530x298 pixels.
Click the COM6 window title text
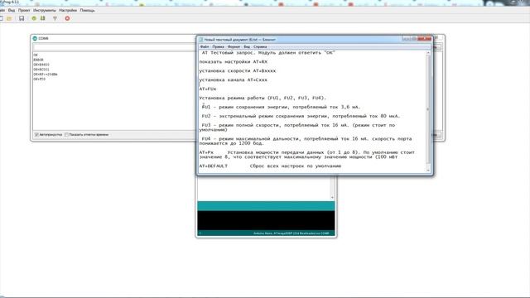coord(43,39)
